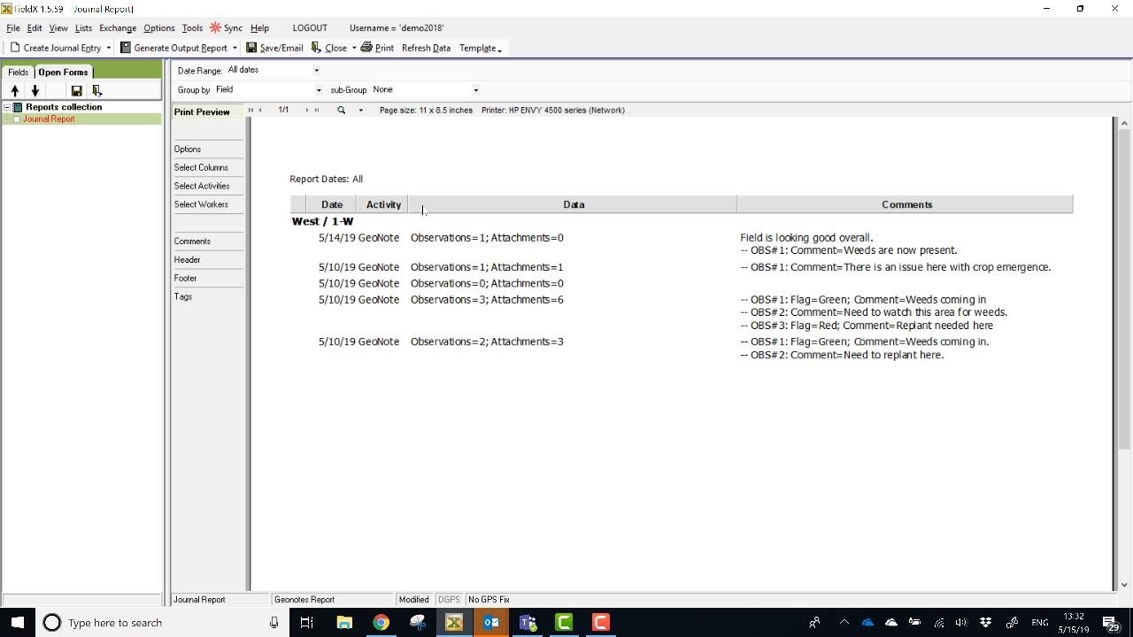Click the Reports collection book icon
This screenshot has height=637, width=1133.
pos(18,107)
